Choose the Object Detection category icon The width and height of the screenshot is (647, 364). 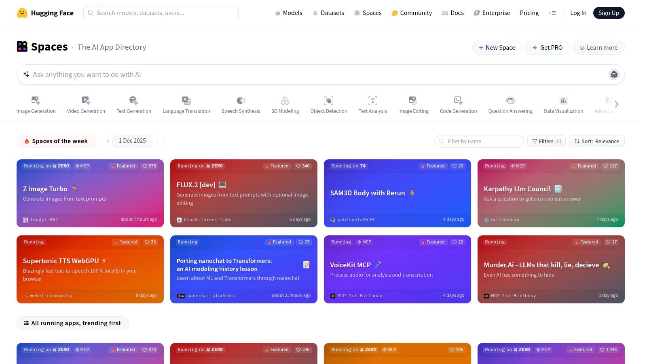pyautogui.click(x=328, y=100)
